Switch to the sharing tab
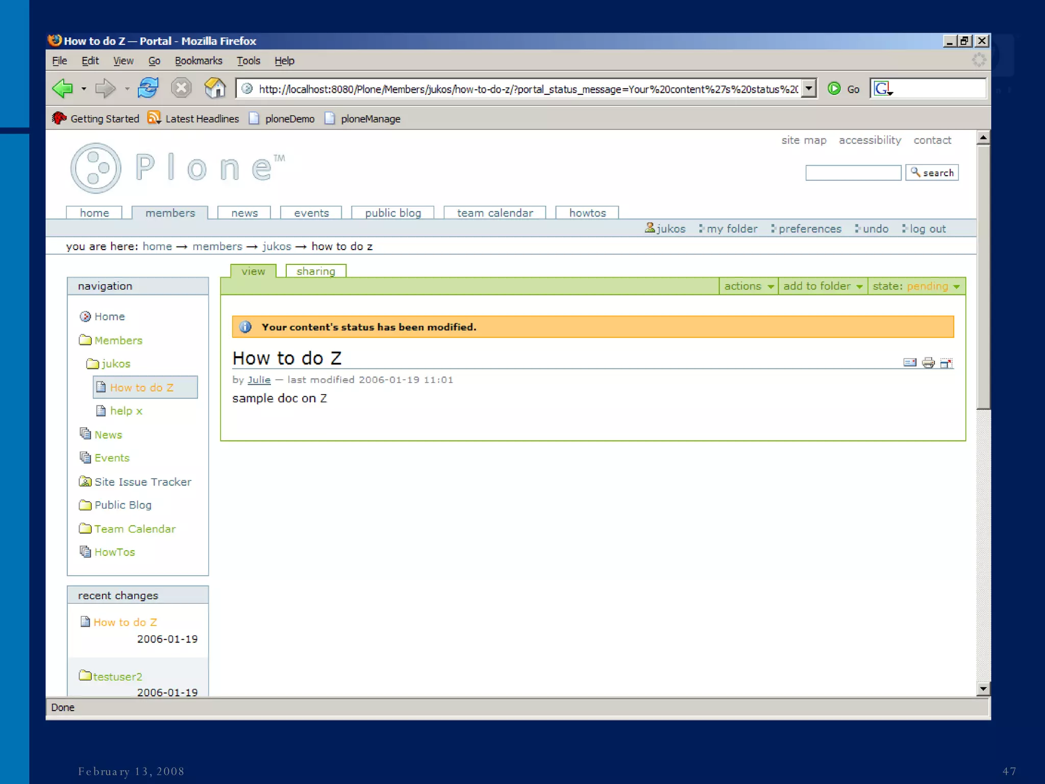Screen dimensions: 1045x784 pos(316,272)
